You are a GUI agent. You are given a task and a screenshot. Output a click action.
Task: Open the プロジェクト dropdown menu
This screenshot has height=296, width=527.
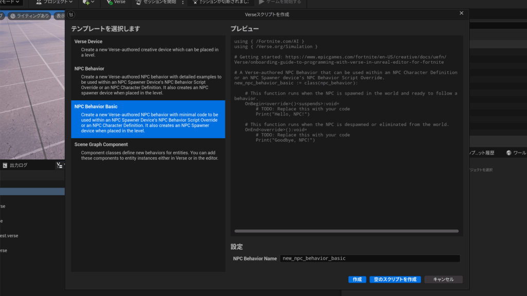coord(54,2)
